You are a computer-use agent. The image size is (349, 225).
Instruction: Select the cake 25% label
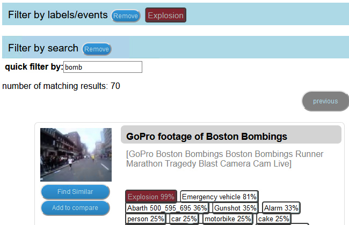point(274,219)
